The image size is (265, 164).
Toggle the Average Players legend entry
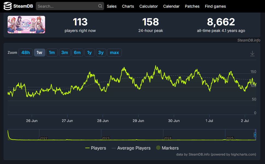point(131,148)
